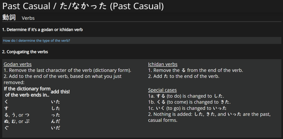
Task: Click the ぐ ending cell in the table
Action: tap(6, 128)
